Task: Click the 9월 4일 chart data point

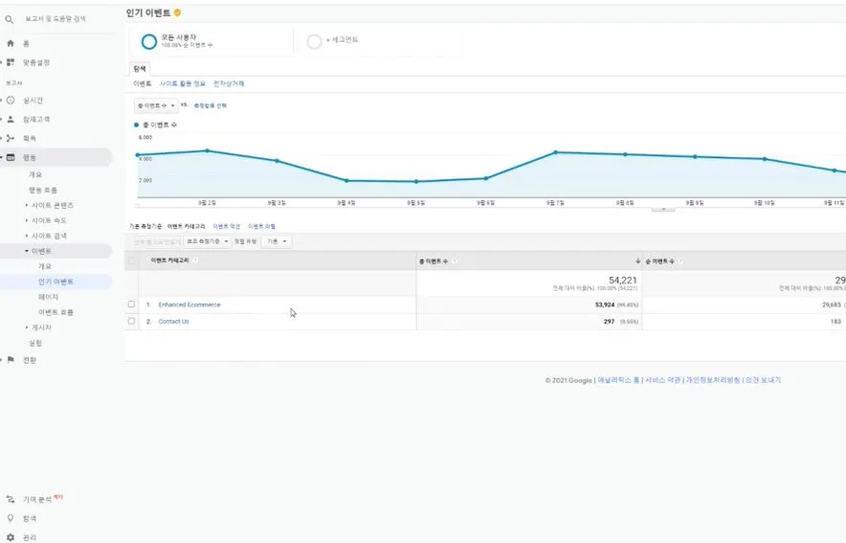Action: coord(346,181)
